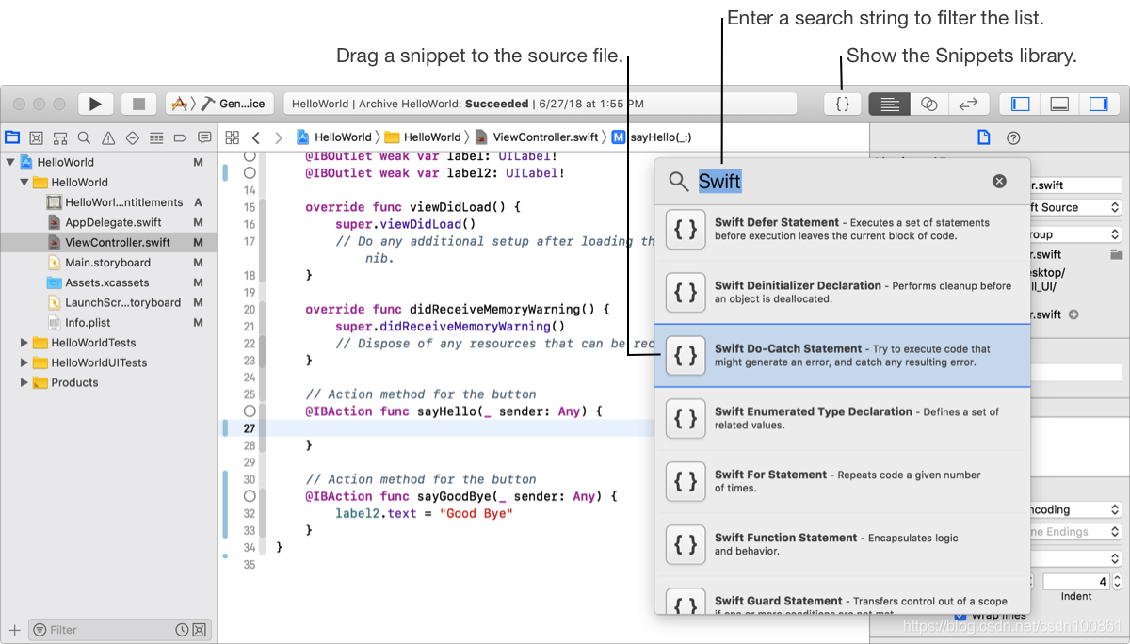
Task: Toggle the connection circle beside sayHello action
Action: pos(250,411)
